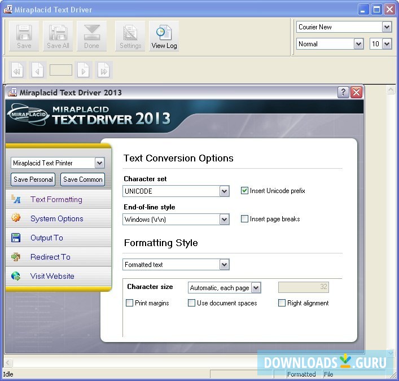The height and width of the screenshot is (381, 399).
Task: Open the Text Formatting section
Action: (56, 199)
